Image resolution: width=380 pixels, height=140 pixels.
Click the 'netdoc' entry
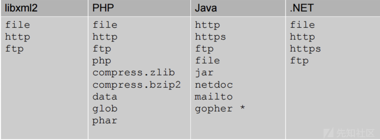pos(214,85)
